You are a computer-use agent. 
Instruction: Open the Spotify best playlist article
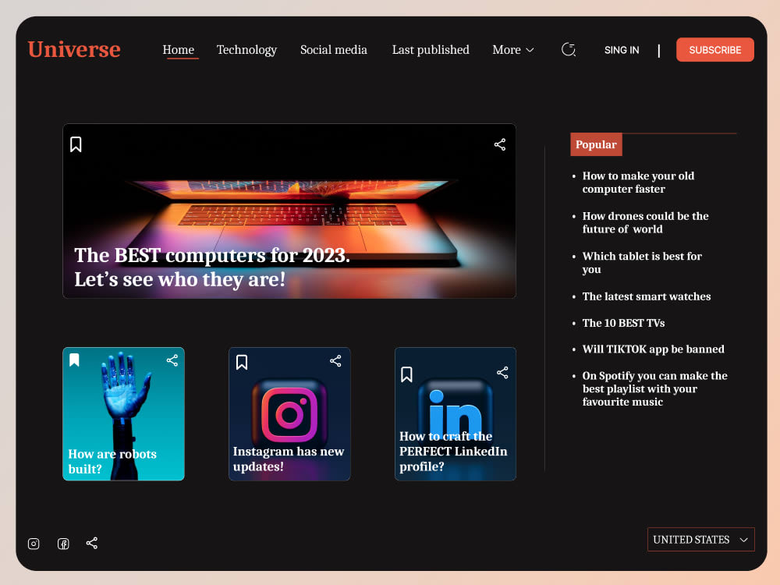click(x=654, y=388)
